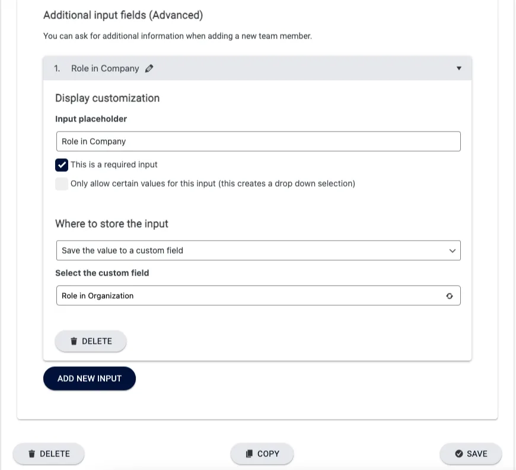Click the 'Role in Company' section header
The image size is (516, 470).
tap(107, 68)
